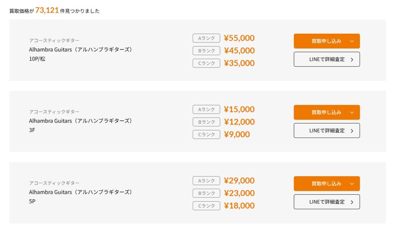Screen dimensions: 393x228
Task: Click the Aランク badge for 3F
Action: tap(206, 109)
